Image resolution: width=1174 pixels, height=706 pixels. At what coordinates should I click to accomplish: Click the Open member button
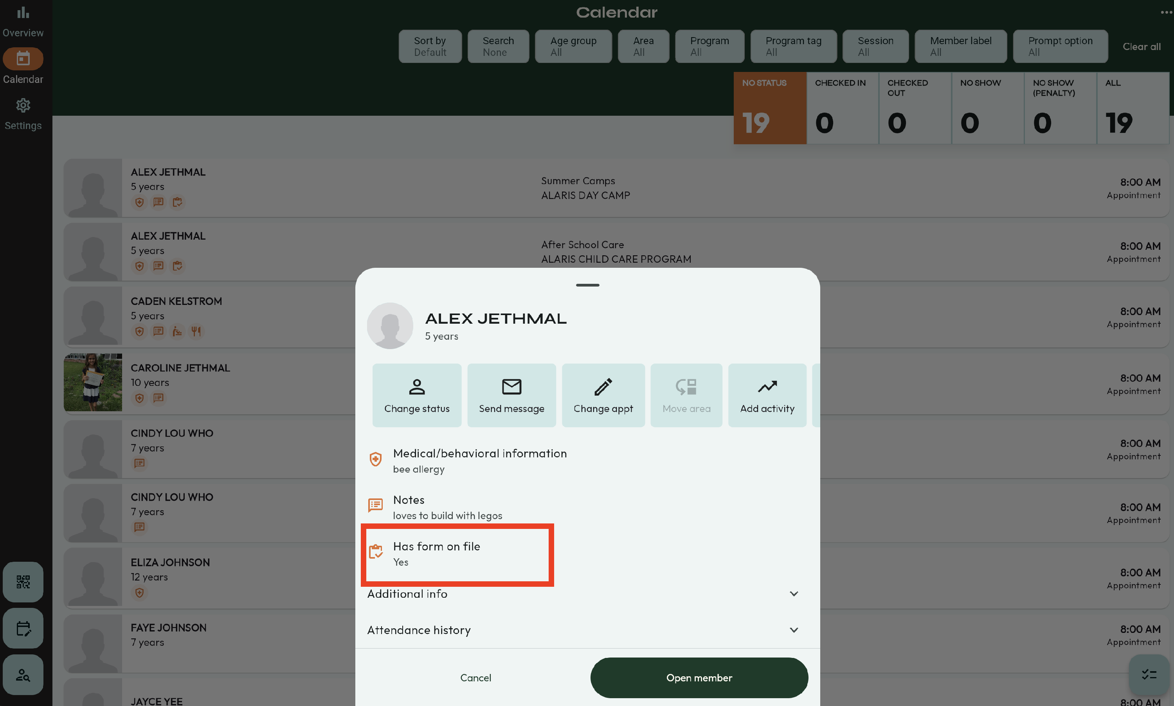tap(699, 677)
